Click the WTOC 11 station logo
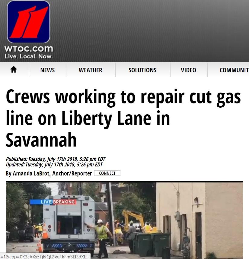Viewport: 249px width, 259px height. pos(28,22)
